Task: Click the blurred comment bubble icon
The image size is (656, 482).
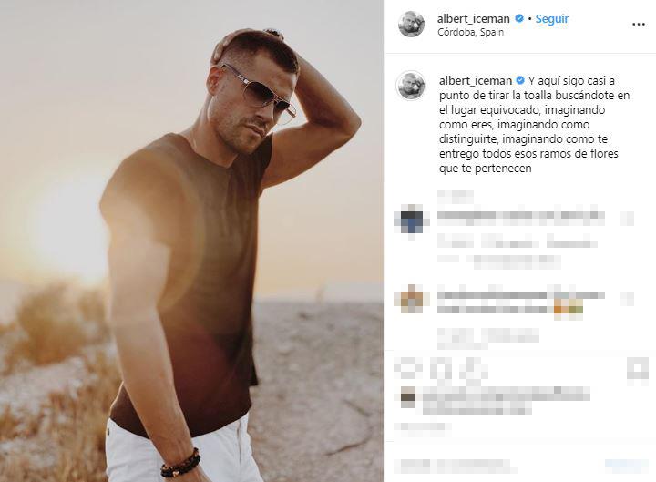Action: 443,369
